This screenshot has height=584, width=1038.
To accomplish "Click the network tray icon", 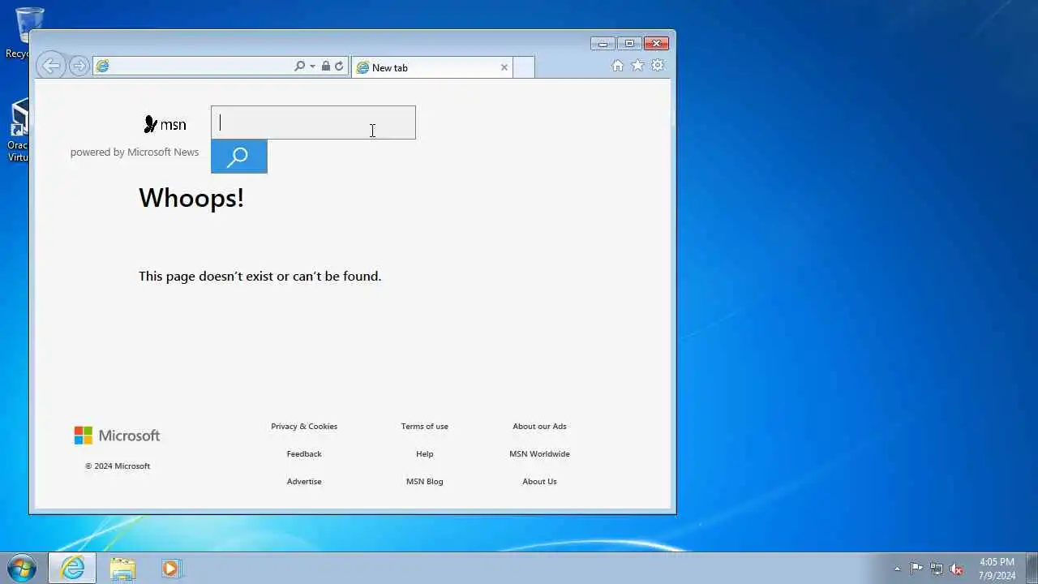I will (937, 569).
